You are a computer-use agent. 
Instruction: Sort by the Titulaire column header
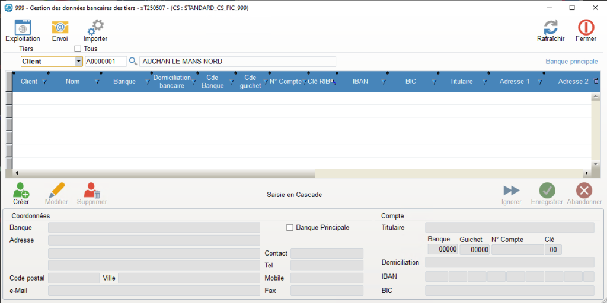point(461,82)
